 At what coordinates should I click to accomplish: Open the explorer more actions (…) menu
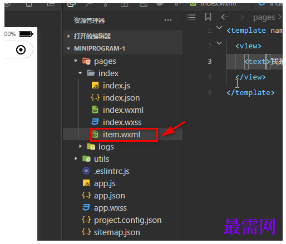tap(168, 20)
